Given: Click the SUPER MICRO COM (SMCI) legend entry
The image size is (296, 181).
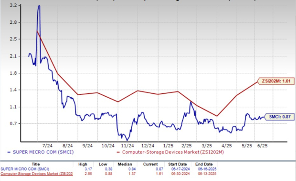Looking at the screenshot, I should [x=41, y=152].
